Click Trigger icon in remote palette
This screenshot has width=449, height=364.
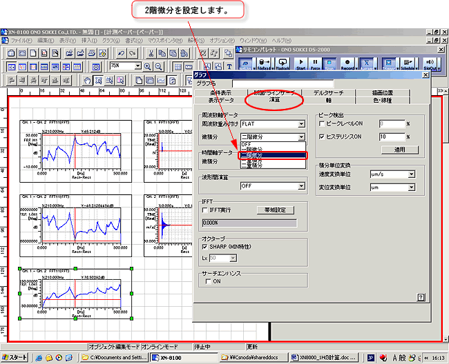(388, 64)
